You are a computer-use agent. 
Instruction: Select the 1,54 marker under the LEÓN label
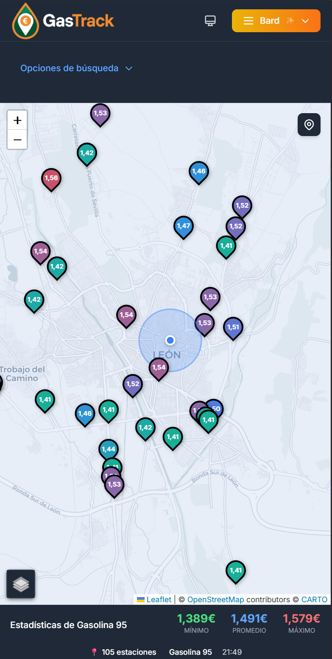point(159,368)
